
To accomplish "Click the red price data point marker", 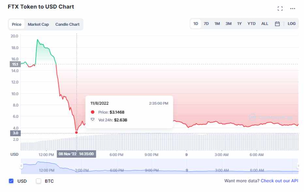I will click(x=76, y=132).
